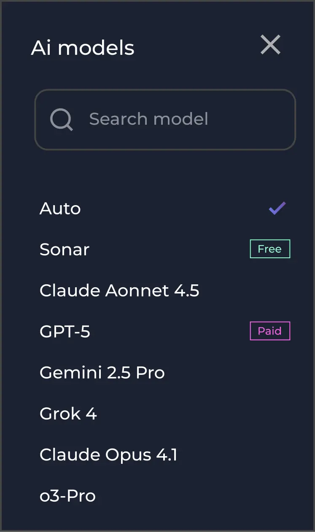Click the purple checkmark beside Auto
Viewport: 315px width, 532px height.
click(277, 209)
